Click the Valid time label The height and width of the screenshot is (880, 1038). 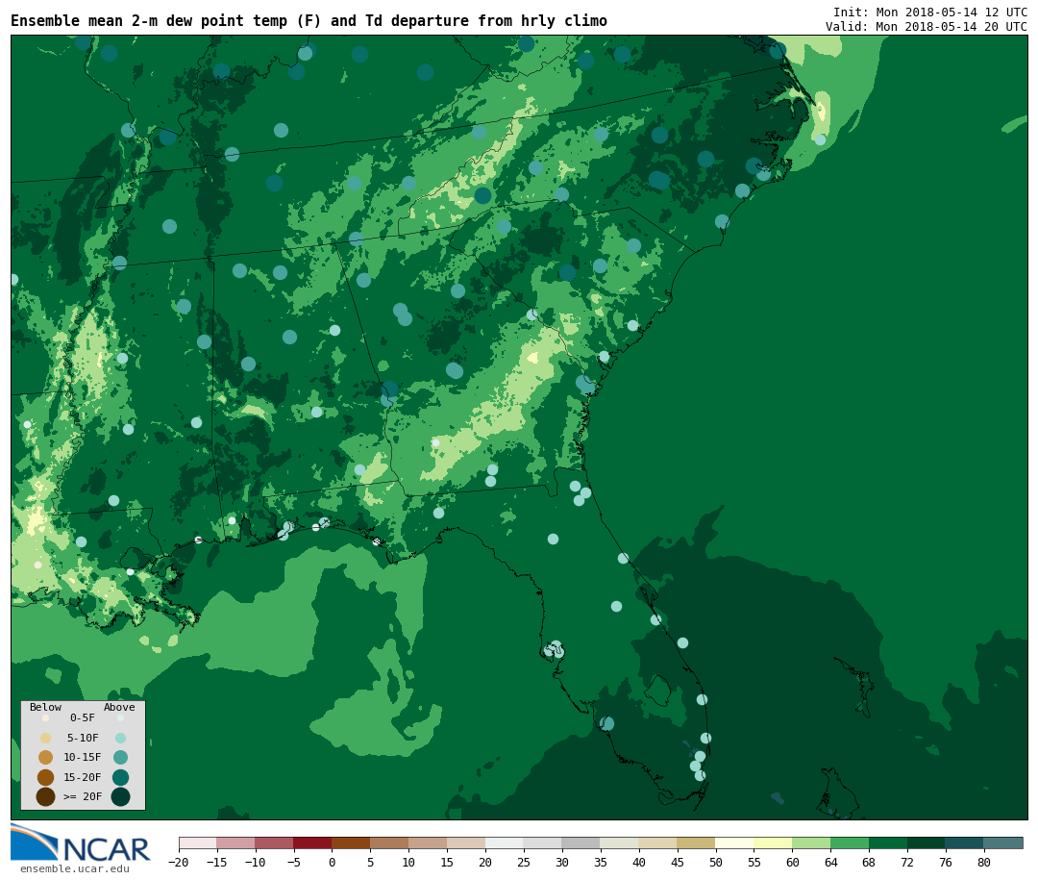pos(926,27)
